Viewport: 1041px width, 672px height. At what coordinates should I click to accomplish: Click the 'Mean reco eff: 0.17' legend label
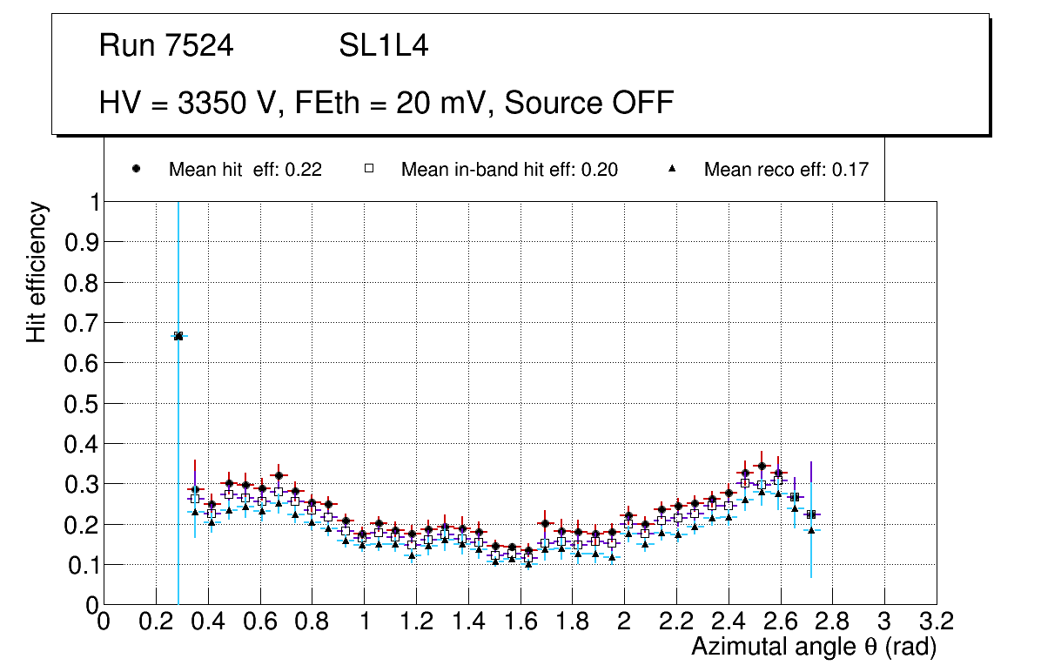coord(786,170)
